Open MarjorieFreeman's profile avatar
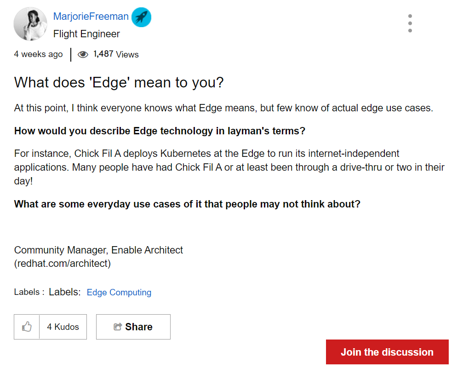Screen dimensions: 463x380 click(x=30, y=24)
